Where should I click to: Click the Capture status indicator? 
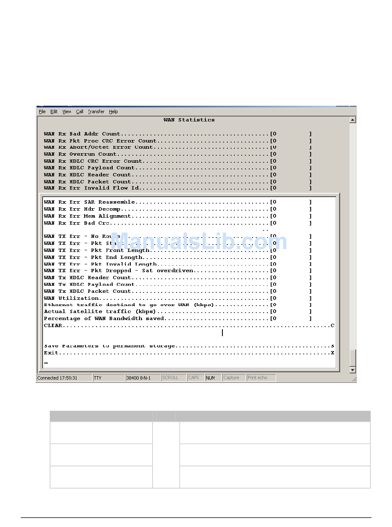[x=234, y=378]
